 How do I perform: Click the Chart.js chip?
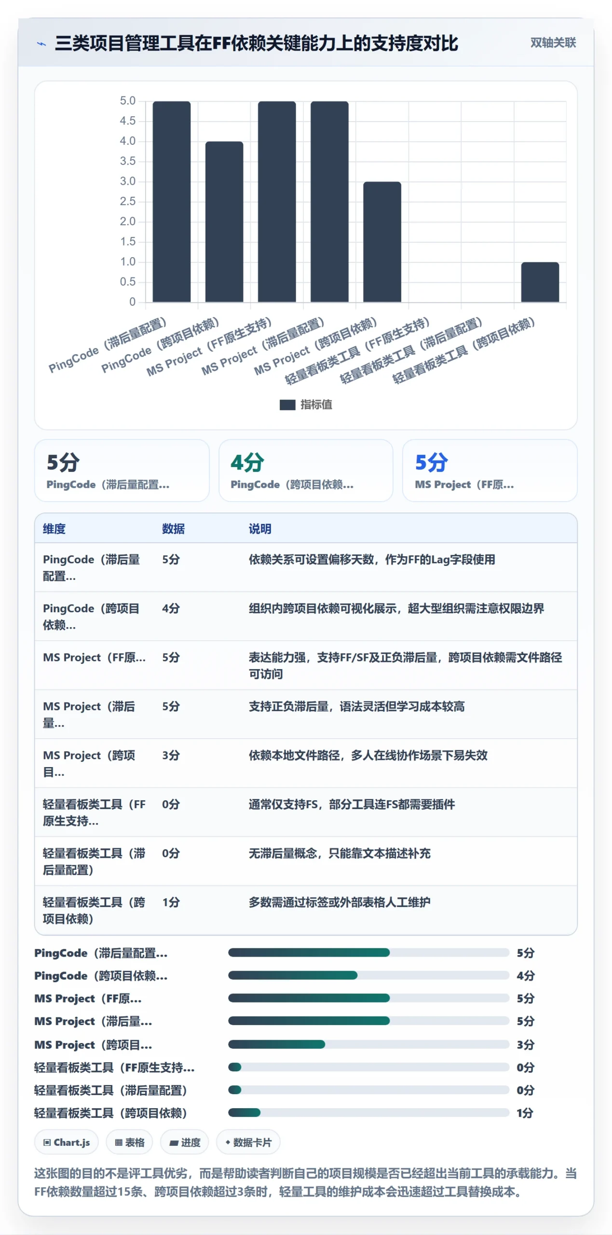(x=66, y=1142)
